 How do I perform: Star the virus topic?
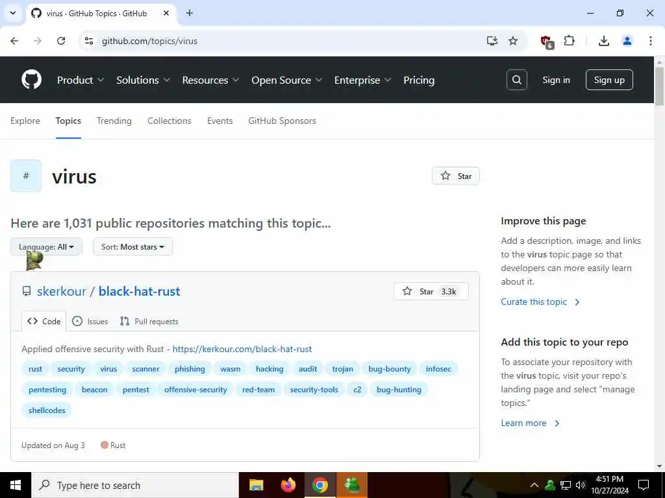pos(456,176)
